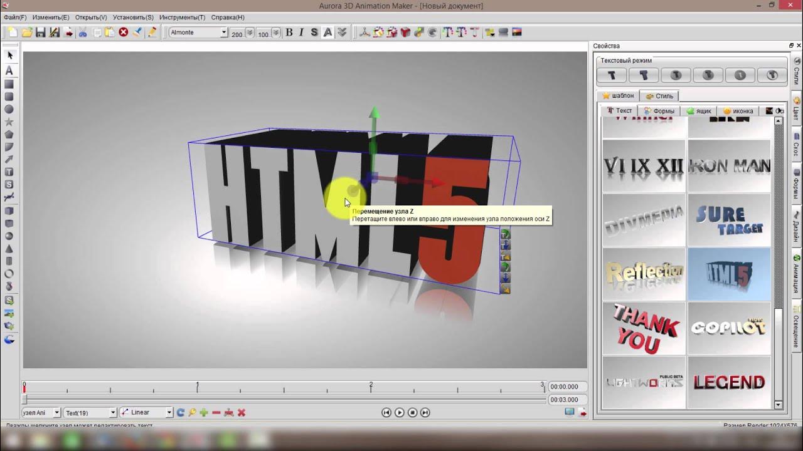Open the Справка(H) menu

[x=228, y=18]
